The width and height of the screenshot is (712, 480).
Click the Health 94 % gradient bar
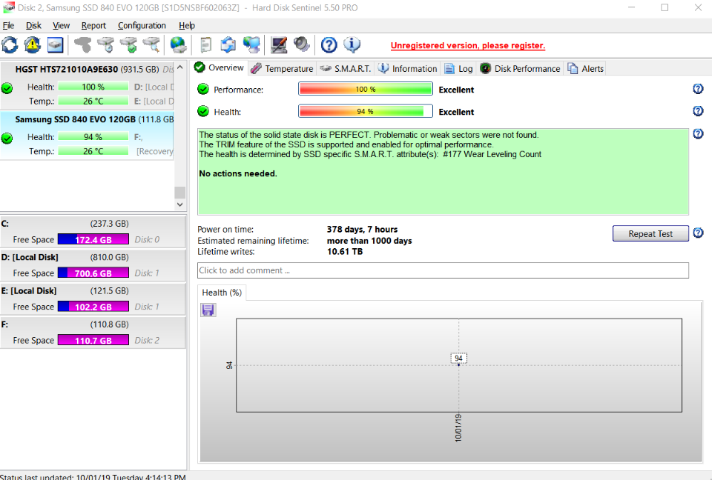click(366, 111)
